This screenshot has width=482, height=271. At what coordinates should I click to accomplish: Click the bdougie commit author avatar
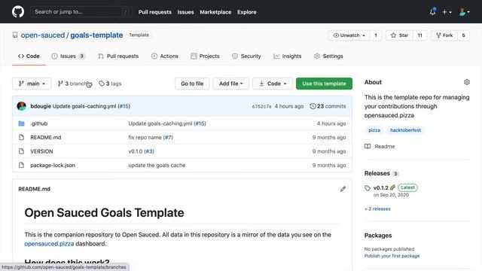[x=22, y=106]
